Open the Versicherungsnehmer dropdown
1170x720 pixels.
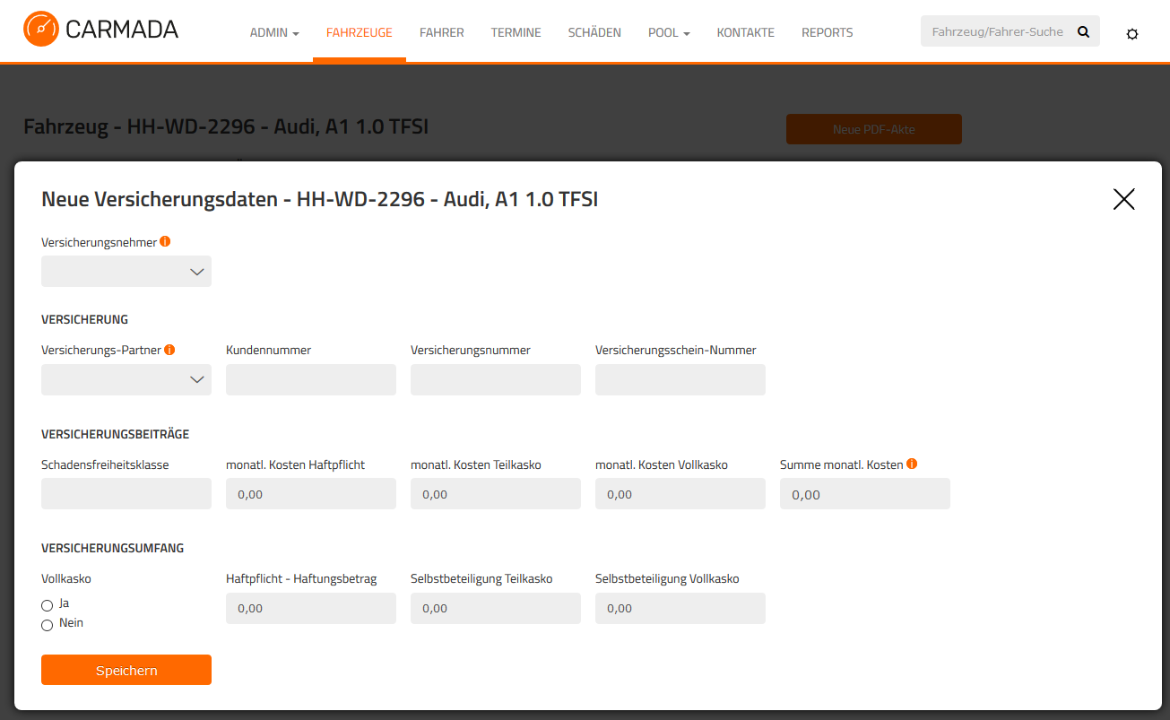[126, 272]
